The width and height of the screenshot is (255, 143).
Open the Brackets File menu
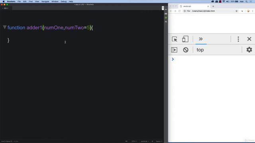coord(19,2)
